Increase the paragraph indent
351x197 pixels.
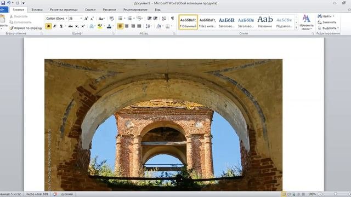pyautogui.click(x=155, y=18)
